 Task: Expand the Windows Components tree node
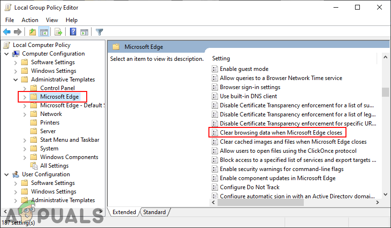click(25, 157)
